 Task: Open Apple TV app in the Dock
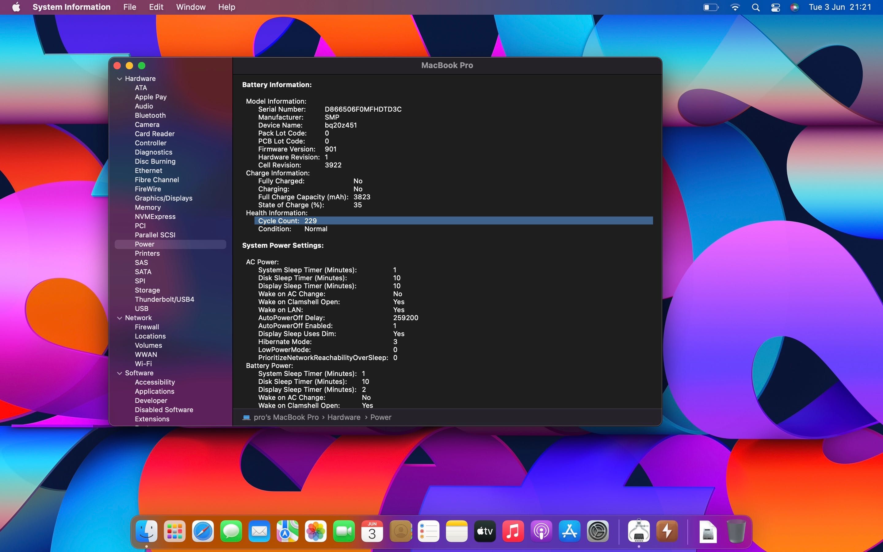point(485,531)
